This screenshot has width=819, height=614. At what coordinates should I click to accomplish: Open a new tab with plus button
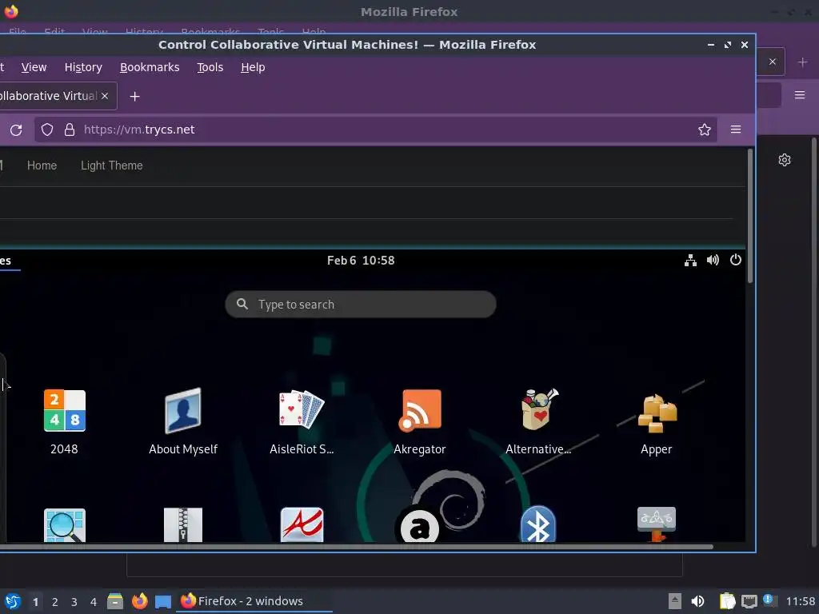point(134,96)
